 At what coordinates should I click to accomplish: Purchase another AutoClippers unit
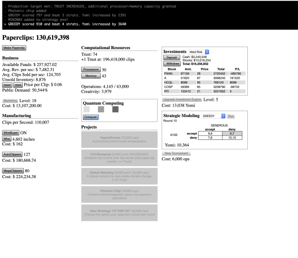point(12,154)
